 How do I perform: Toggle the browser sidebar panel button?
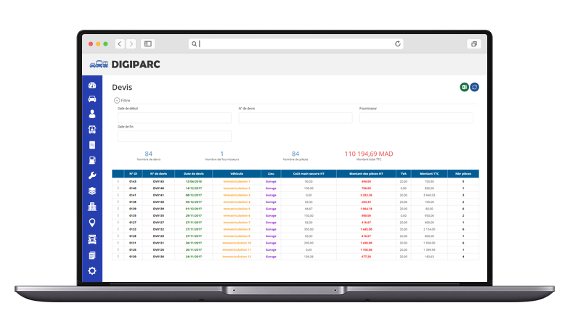(x=148, y=44)
